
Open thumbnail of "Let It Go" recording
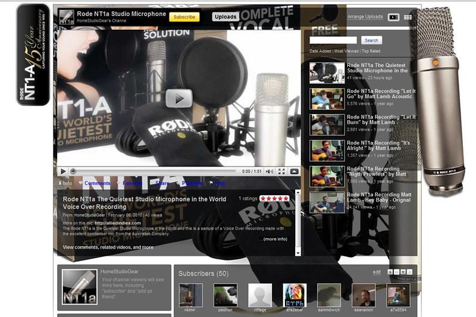click(x=327, y=99)
